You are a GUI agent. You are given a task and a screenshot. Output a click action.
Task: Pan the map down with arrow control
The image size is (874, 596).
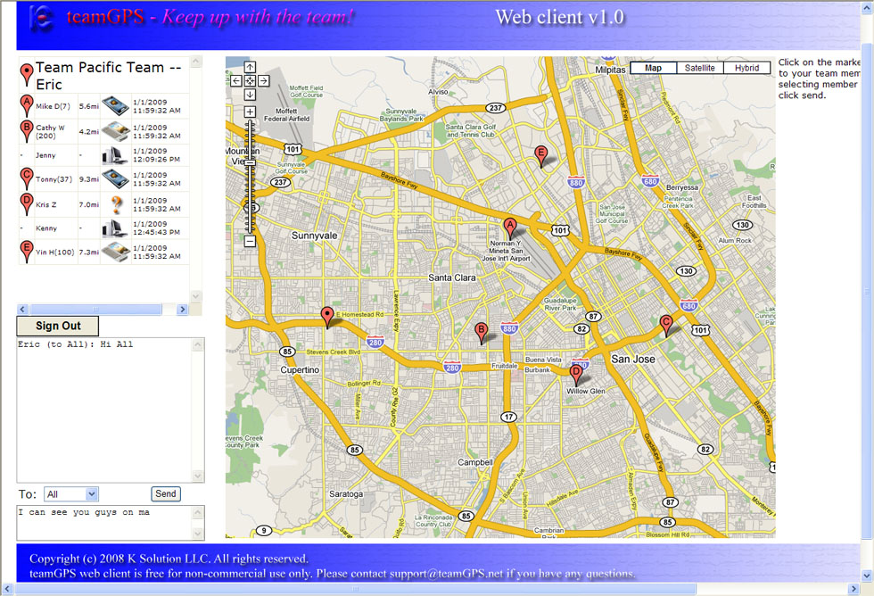[250, 95]
